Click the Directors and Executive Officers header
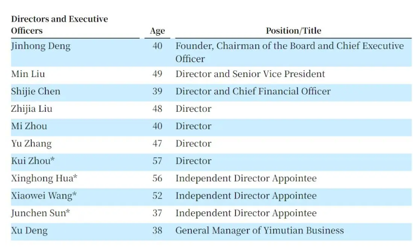 59,25
